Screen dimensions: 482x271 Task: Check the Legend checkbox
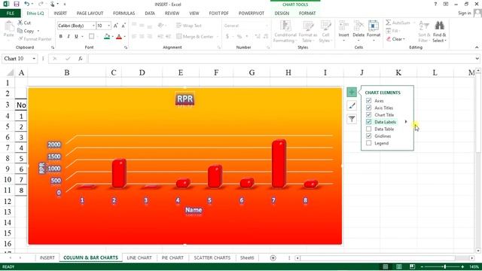(368, 143)
